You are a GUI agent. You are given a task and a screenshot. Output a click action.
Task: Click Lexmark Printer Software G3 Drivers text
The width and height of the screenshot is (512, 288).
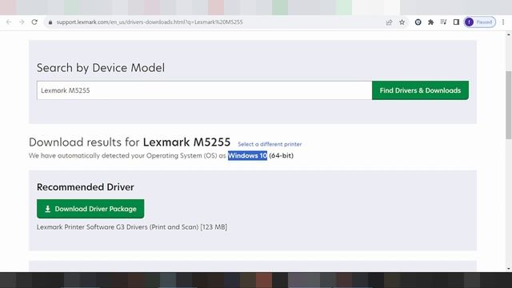coord(132,227)
